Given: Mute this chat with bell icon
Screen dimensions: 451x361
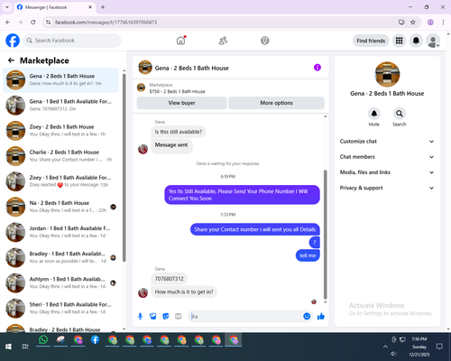Looking at the screenshot, I should (374, 114).
